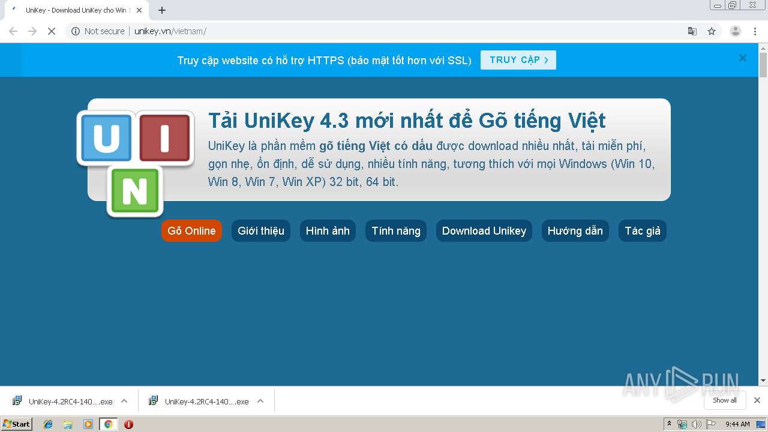Screen dimensions: 768x432
Task: Open the volume tray icon
Action: click(697, 424)
